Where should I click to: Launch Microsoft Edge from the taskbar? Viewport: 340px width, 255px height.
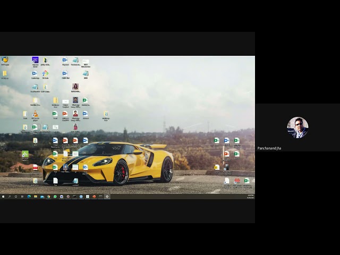click(29, 197)
